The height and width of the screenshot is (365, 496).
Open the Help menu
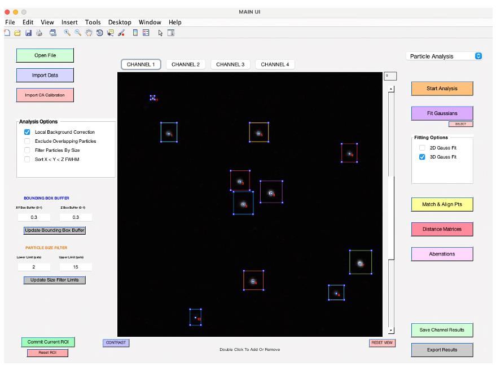click(175, 22)
